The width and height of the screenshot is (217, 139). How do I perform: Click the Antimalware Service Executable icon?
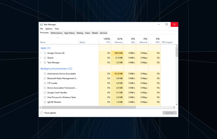click(45, 74)
